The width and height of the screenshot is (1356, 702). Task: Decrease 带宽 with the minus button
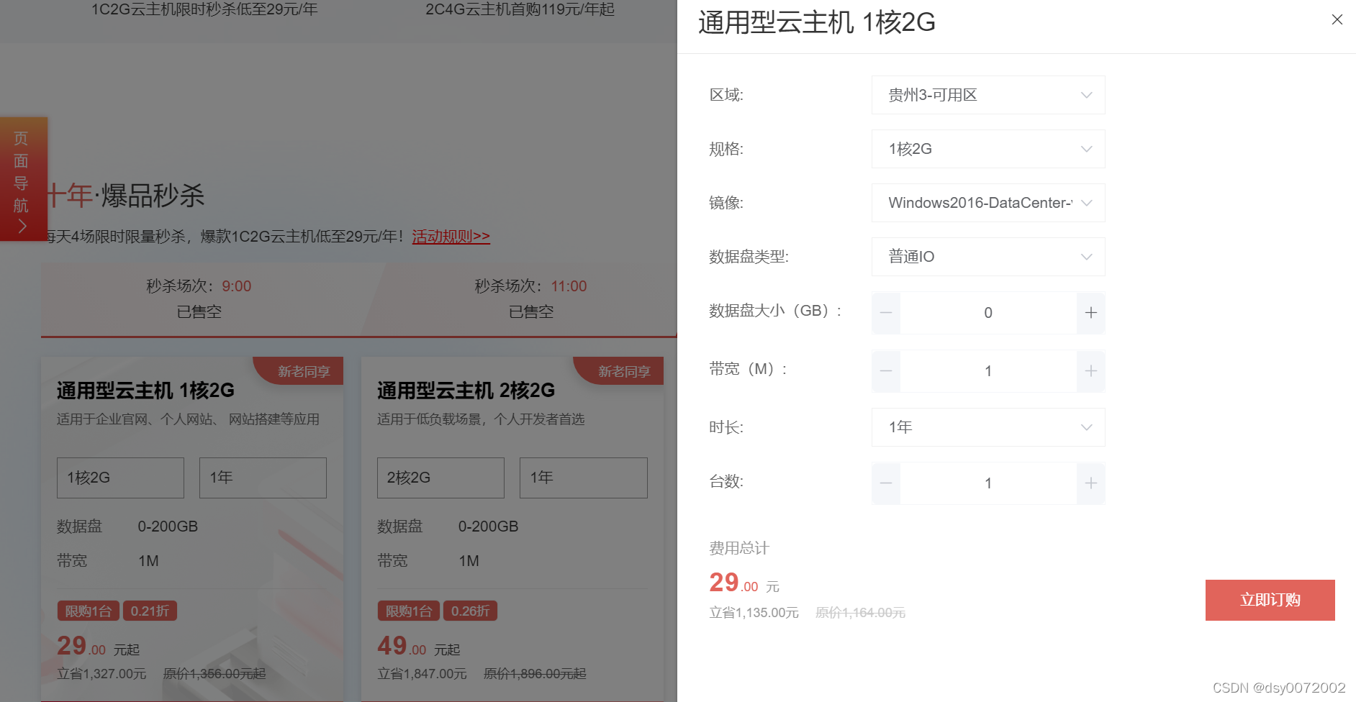click(x=886, y=371)
